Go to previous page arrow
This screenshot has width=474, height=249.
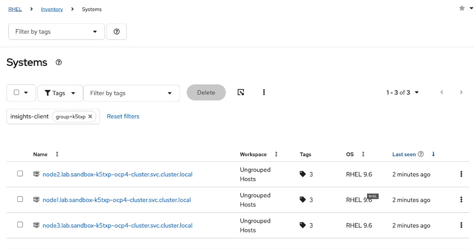442,92
